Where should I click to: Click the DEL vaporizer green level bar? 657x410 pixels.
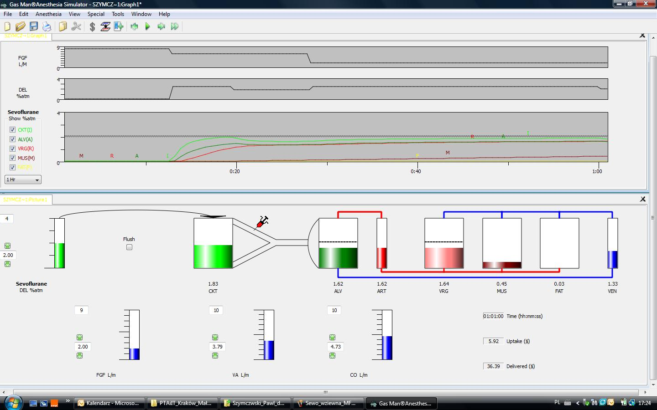pos(59,255)
